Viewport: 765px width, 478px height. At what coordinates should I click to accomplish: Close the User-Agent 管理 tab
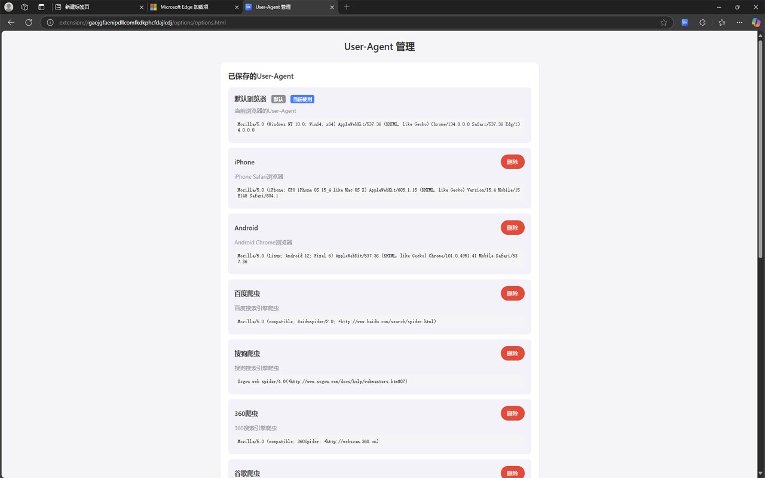(332, 7)
